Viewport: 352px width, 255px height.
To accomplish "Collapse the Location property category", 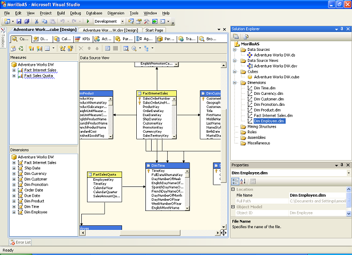I will pos(233,189).
